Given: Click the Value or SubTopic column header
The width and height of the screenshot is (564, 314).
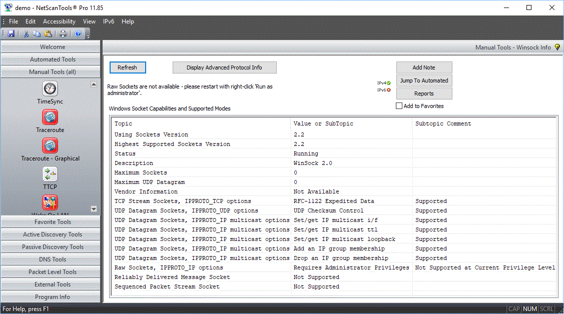Looking at the screenshot, I should pyautogui.click(x=351, y=123).
